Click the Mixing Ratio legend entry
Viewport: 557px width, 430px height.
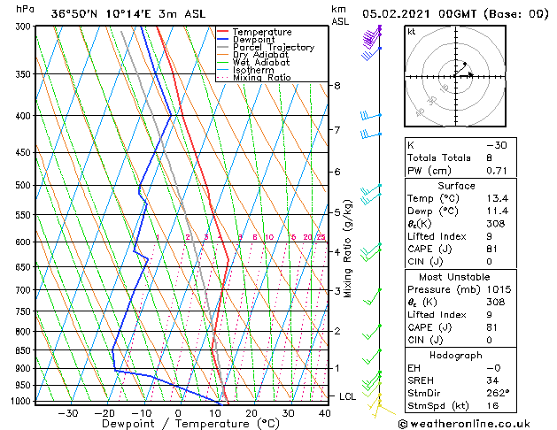(x=254, y=77)
